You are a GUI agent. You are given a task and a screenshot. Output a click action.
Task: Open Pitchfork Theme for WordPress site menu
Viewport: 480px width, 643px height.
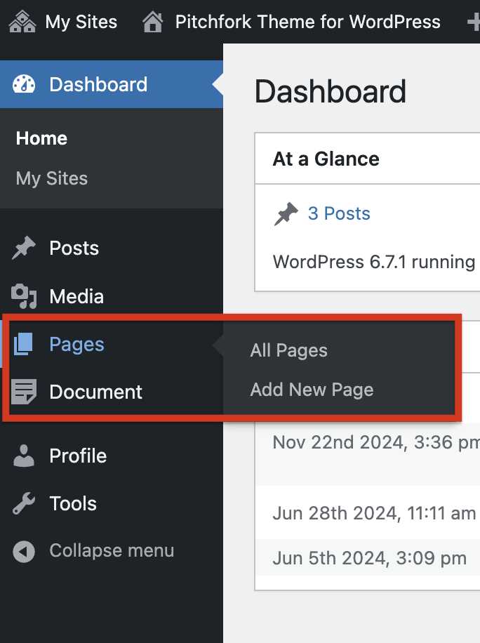tap(308, 22)
